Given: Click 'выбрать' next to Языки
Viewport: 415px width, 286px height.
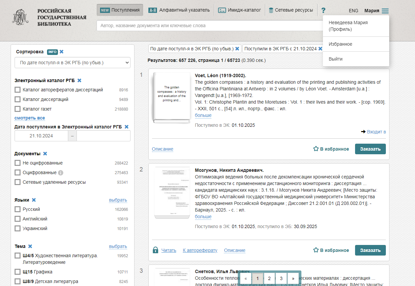Looking at the screenshot, I should (x=118, y=200).
